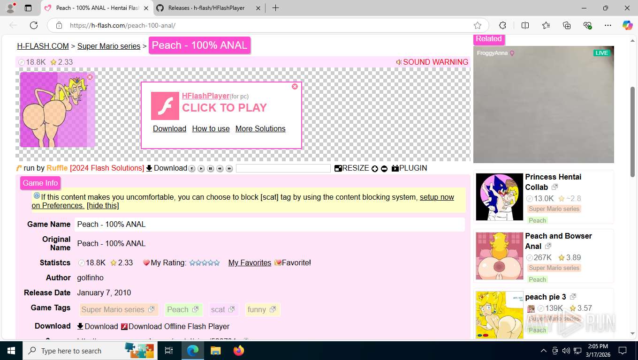Bookmark page with star icon in address bar
Viewport: 638px width, 360px height.
478,25
